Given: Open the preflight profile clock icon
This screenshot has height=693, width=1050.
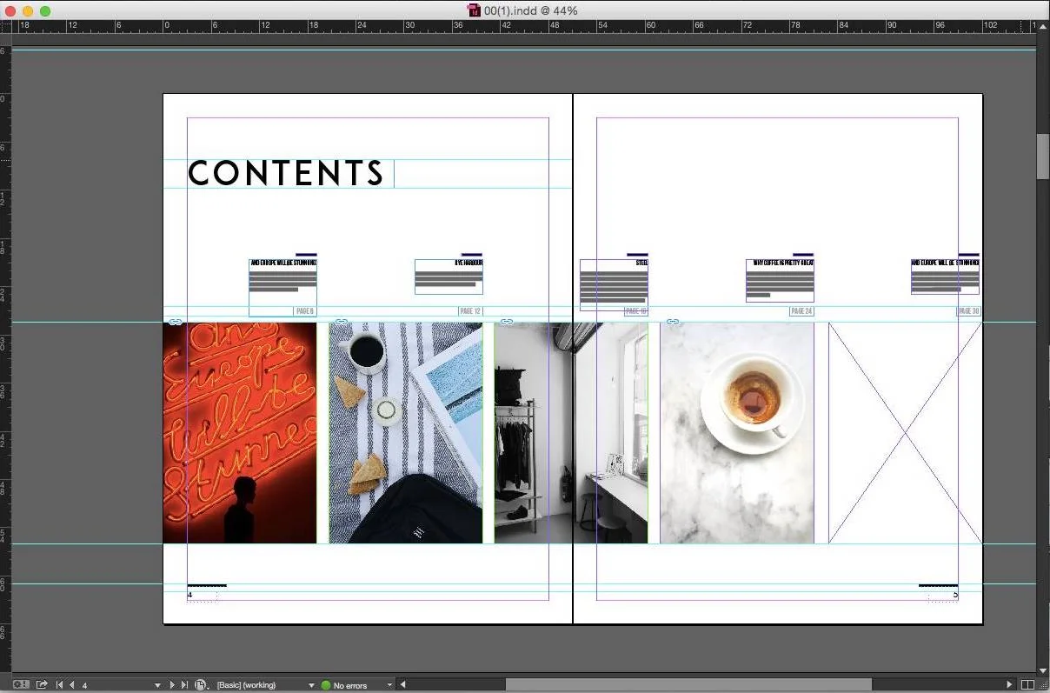Looking at the screenshot, I should pos(201,685).
